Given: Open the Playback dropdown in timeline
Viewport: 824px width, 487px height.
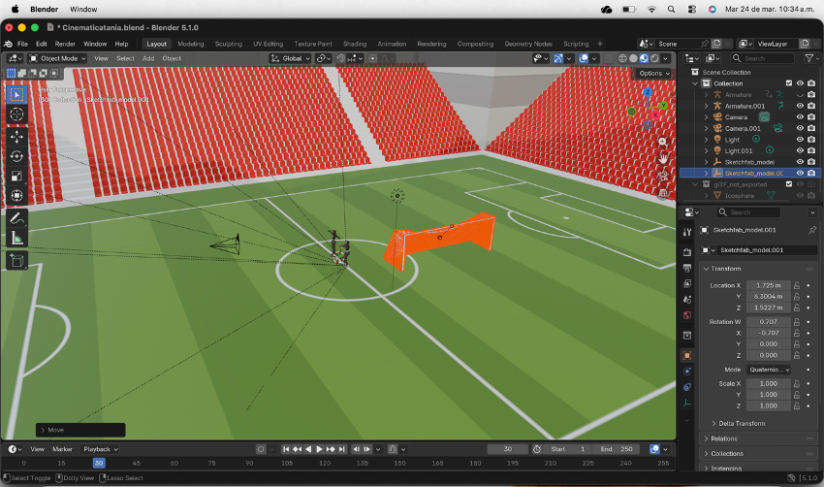Looking at the screenshot, I should [100, 449].
